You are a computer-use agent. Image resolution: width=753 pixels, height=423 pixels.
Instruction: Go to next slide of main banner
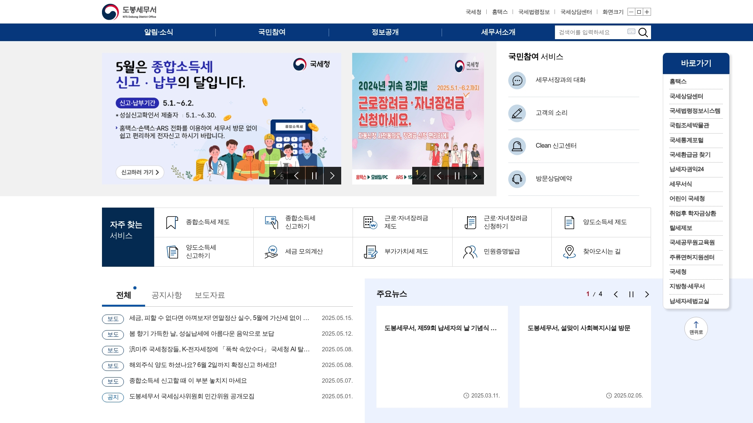[x=332, y=175]
